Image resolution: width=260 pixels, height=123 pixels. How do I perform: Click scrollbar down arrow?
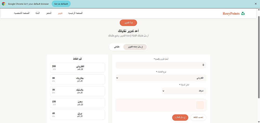(259, 122)
